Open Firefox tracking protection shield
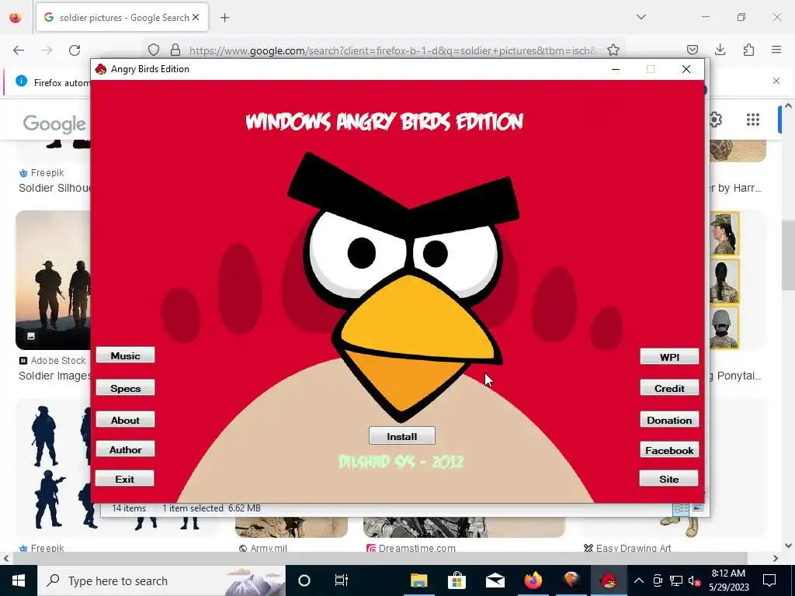This screenshot has width=795, height=596. [x=154, y=50]
